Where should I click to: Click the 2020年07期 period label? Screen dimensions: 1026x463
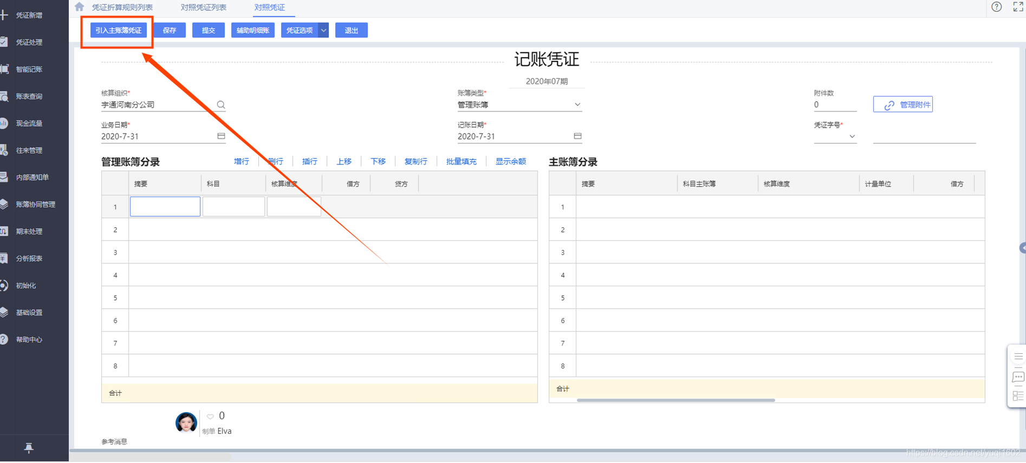[x=547, y=81]
